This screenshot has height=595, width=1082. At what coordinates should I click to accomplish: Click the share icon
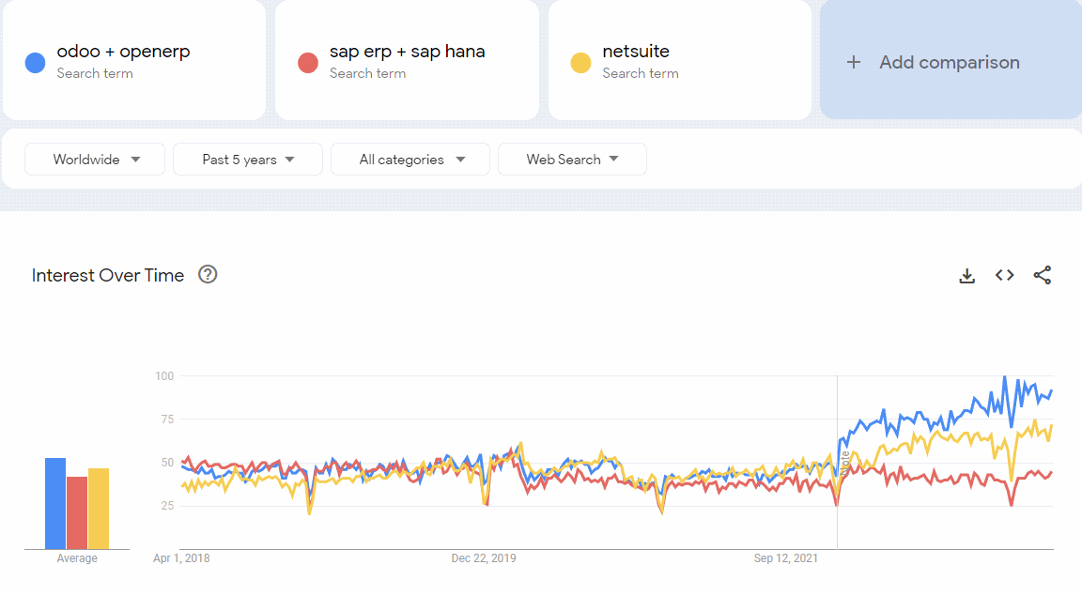[x=1042, y=275]
